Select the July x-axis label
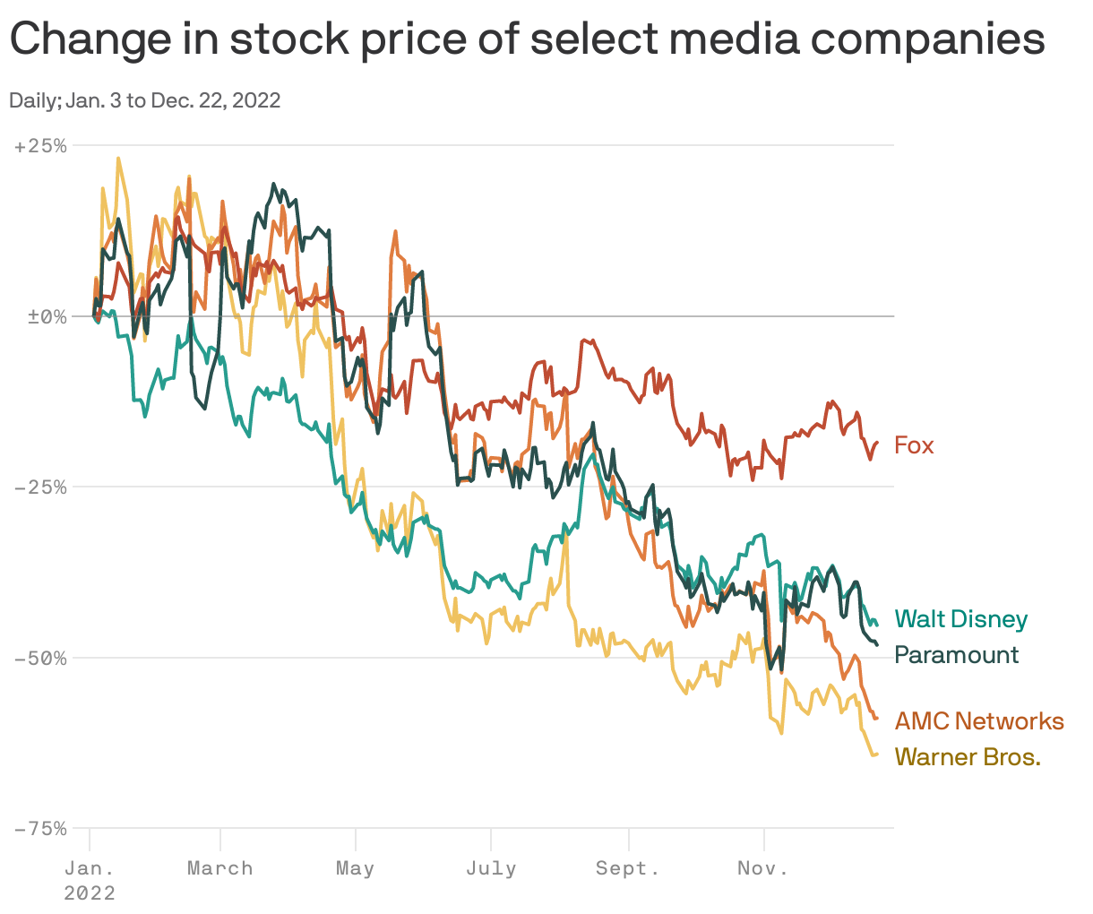This screenshot has width=1093, height=914. pos(490,868)
